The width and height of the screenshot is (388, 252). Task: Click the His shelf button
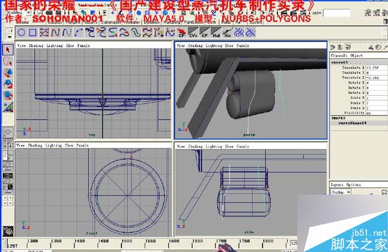[227, 32]
